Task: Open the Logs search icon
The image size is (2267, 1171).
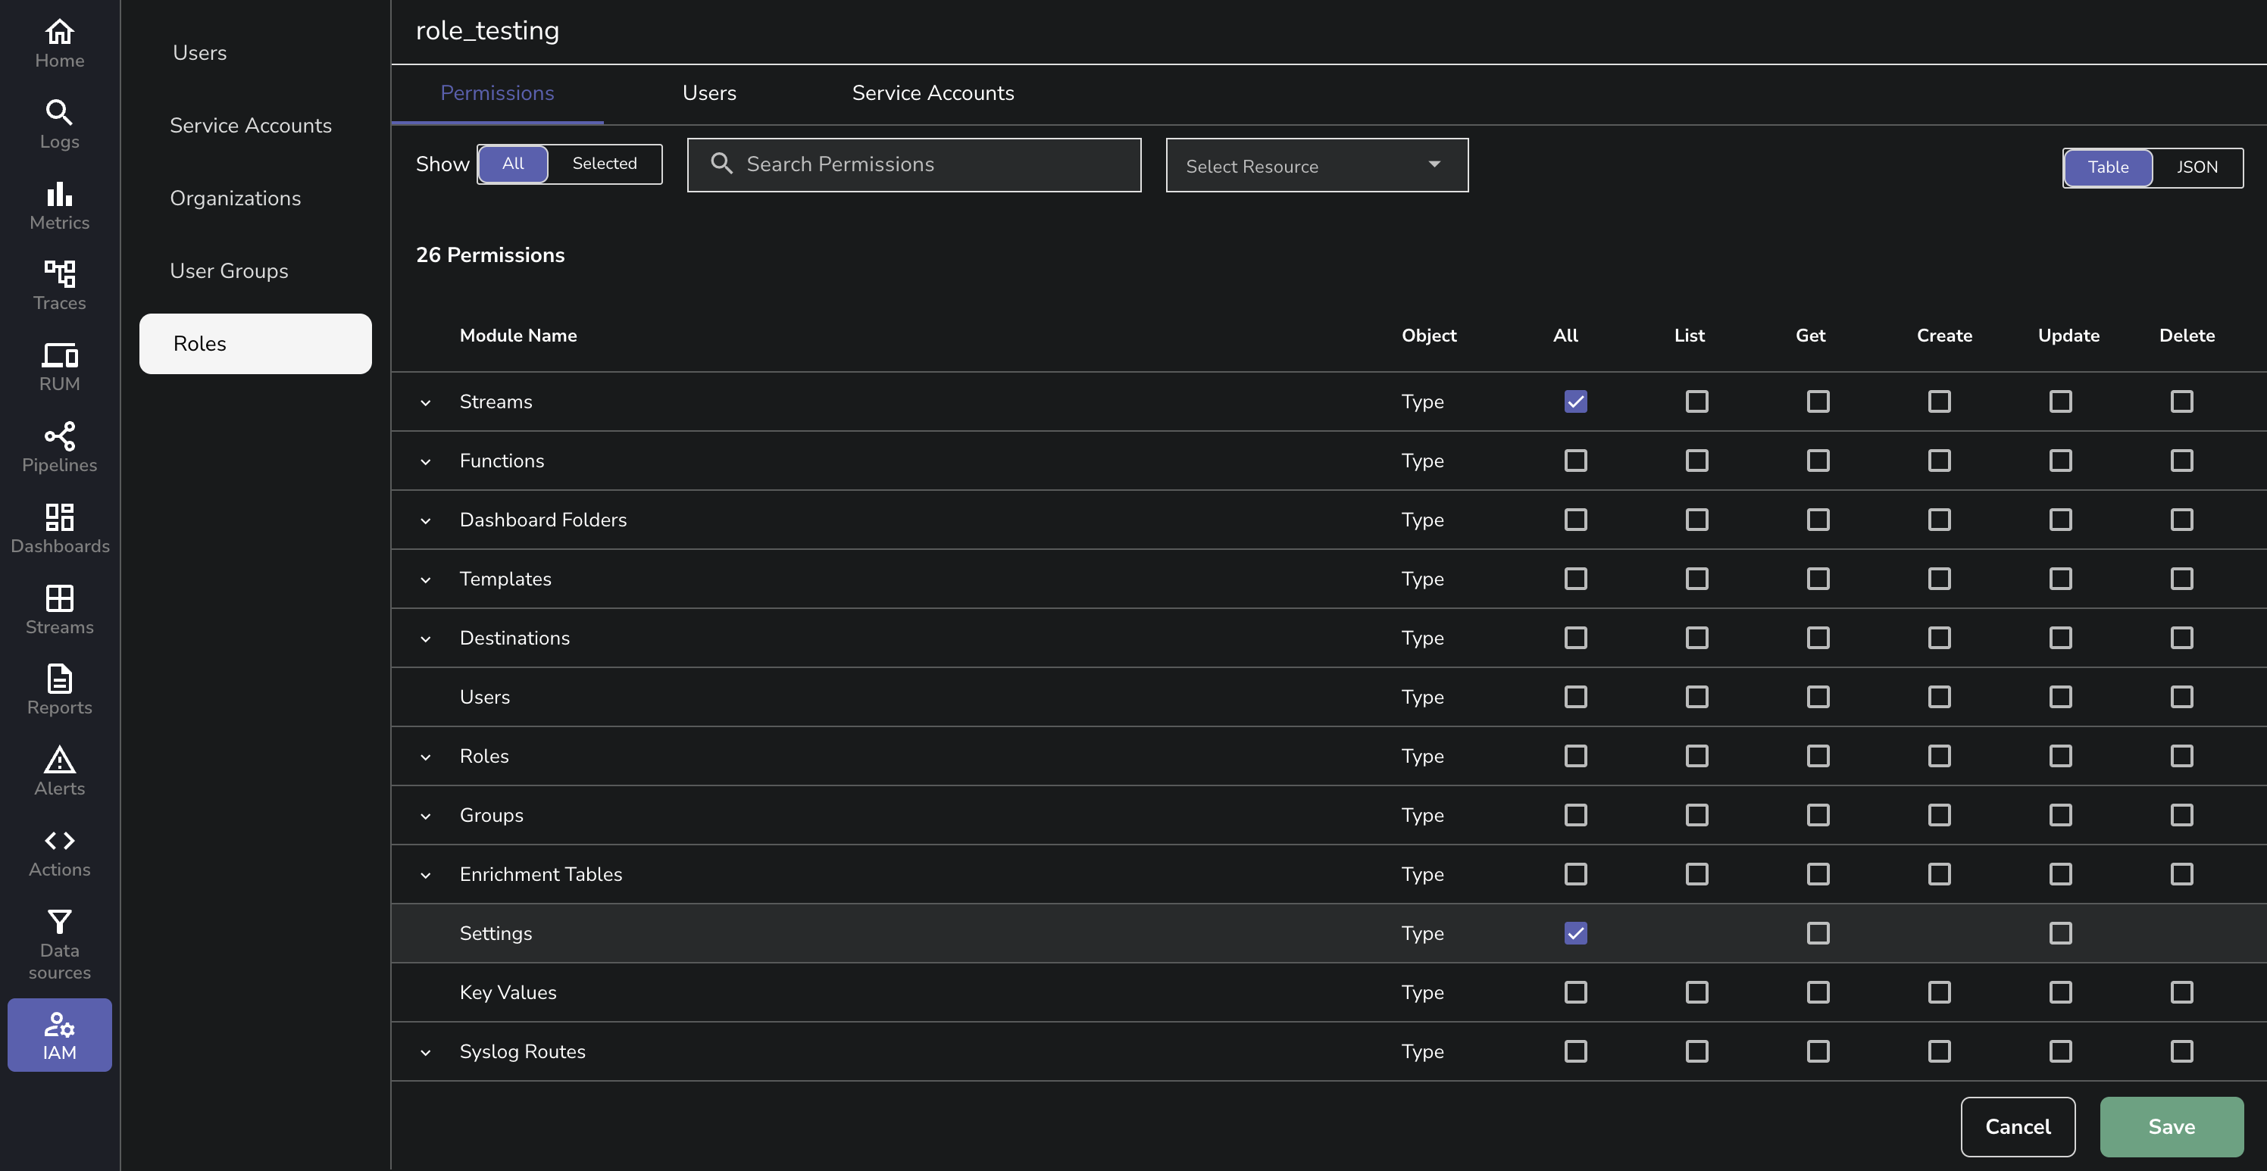Action: pyautogui.click(x=59, y=113)
